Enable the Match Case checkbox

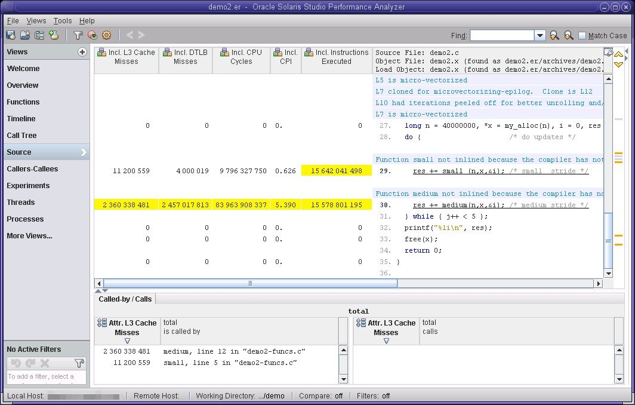pos(582,36)
